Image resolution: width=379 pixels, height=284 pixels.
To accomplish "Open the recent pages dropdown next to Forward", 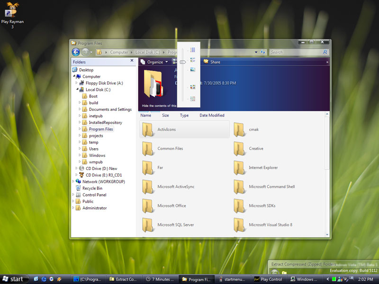I will tap(91, 52).
